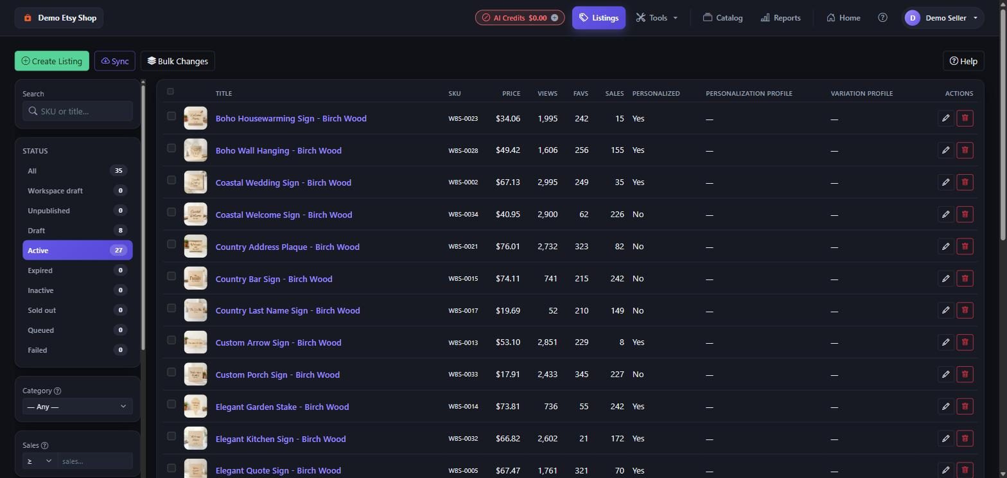The height and width of the screenshot is (478, 1007).
Task: Edit Coastal Wedding Sign via pencil icon
Action: coord(945,182)
